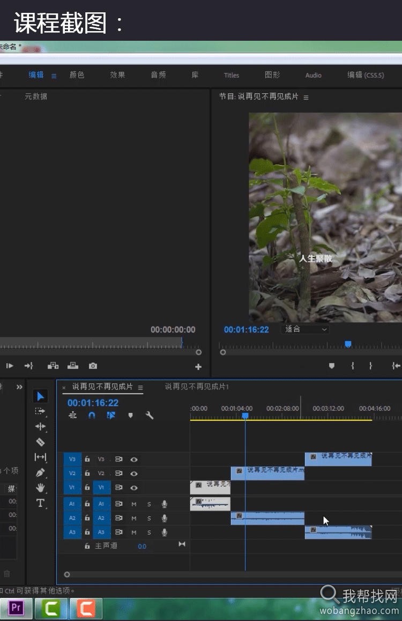Toggle sync lock on V2 track

[x=118, y=474]
